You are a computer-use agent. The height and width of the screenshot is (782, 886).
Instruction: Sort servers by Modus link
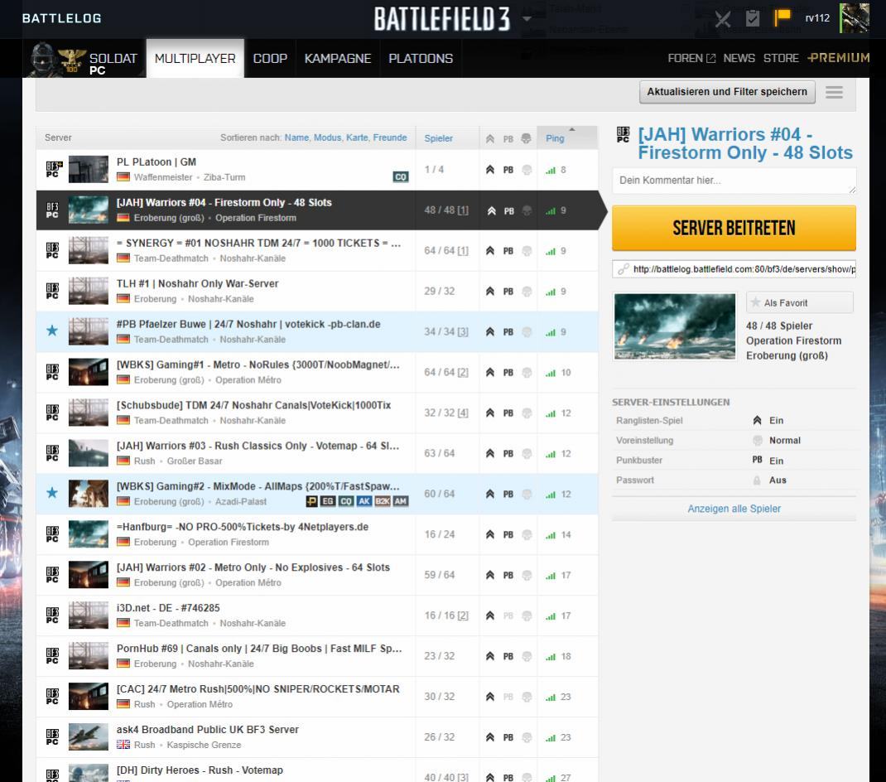(x=328, y=138)
